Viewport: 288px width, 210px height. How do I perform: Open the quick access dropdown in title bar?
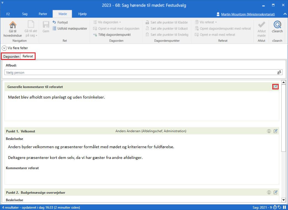point(2,3)
